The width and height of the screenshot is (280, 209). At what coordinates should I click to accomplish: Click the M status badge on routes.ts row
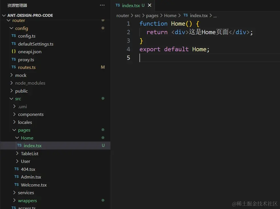(x=103, y=67)
